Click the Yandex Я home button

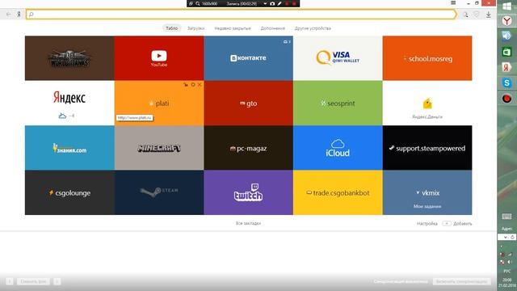[x=19, y=15]
